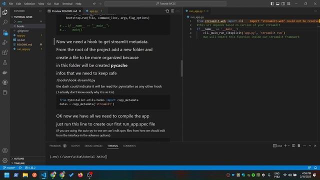Screen dimensions: 320x180
Task: Open notifications bell in status bar
Action: pos(315,168)
